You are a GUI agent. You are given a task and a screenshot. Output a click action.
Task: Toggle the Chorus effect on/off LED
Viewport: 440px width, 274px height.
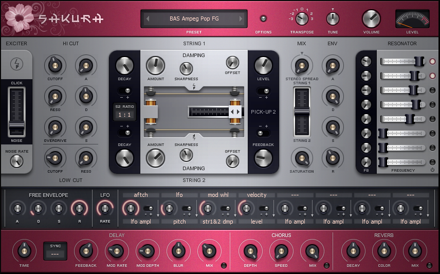tap(326, 266)
